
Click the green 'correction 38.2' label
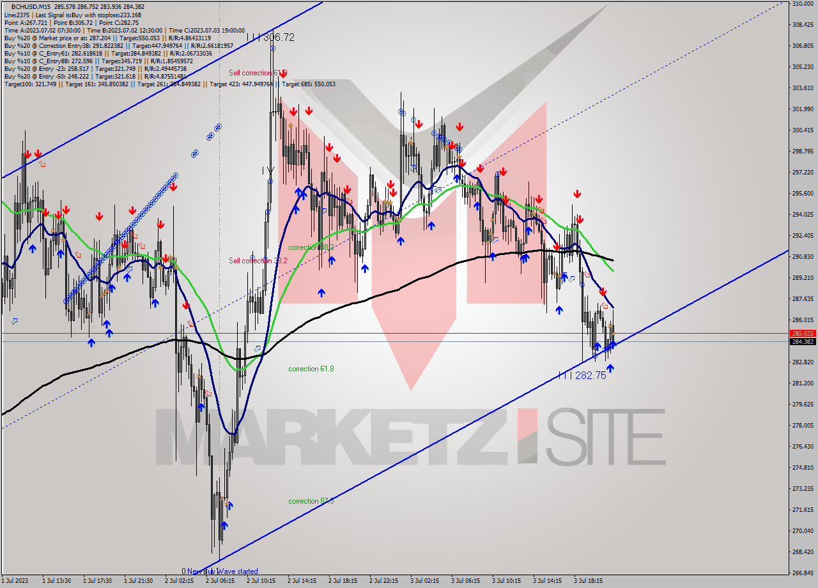(x=311, y=247)
